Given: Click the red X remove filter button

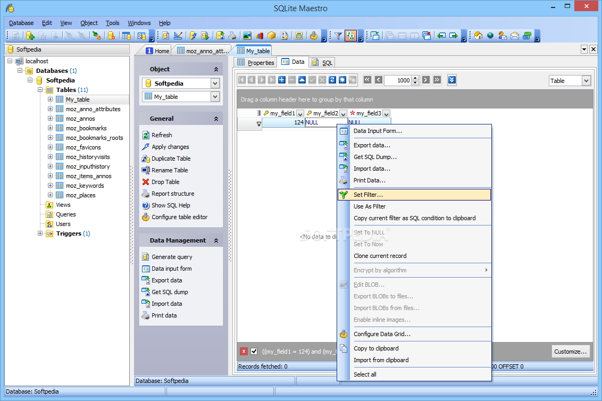Looking at the screenshot, I should [x=244, y=351].
